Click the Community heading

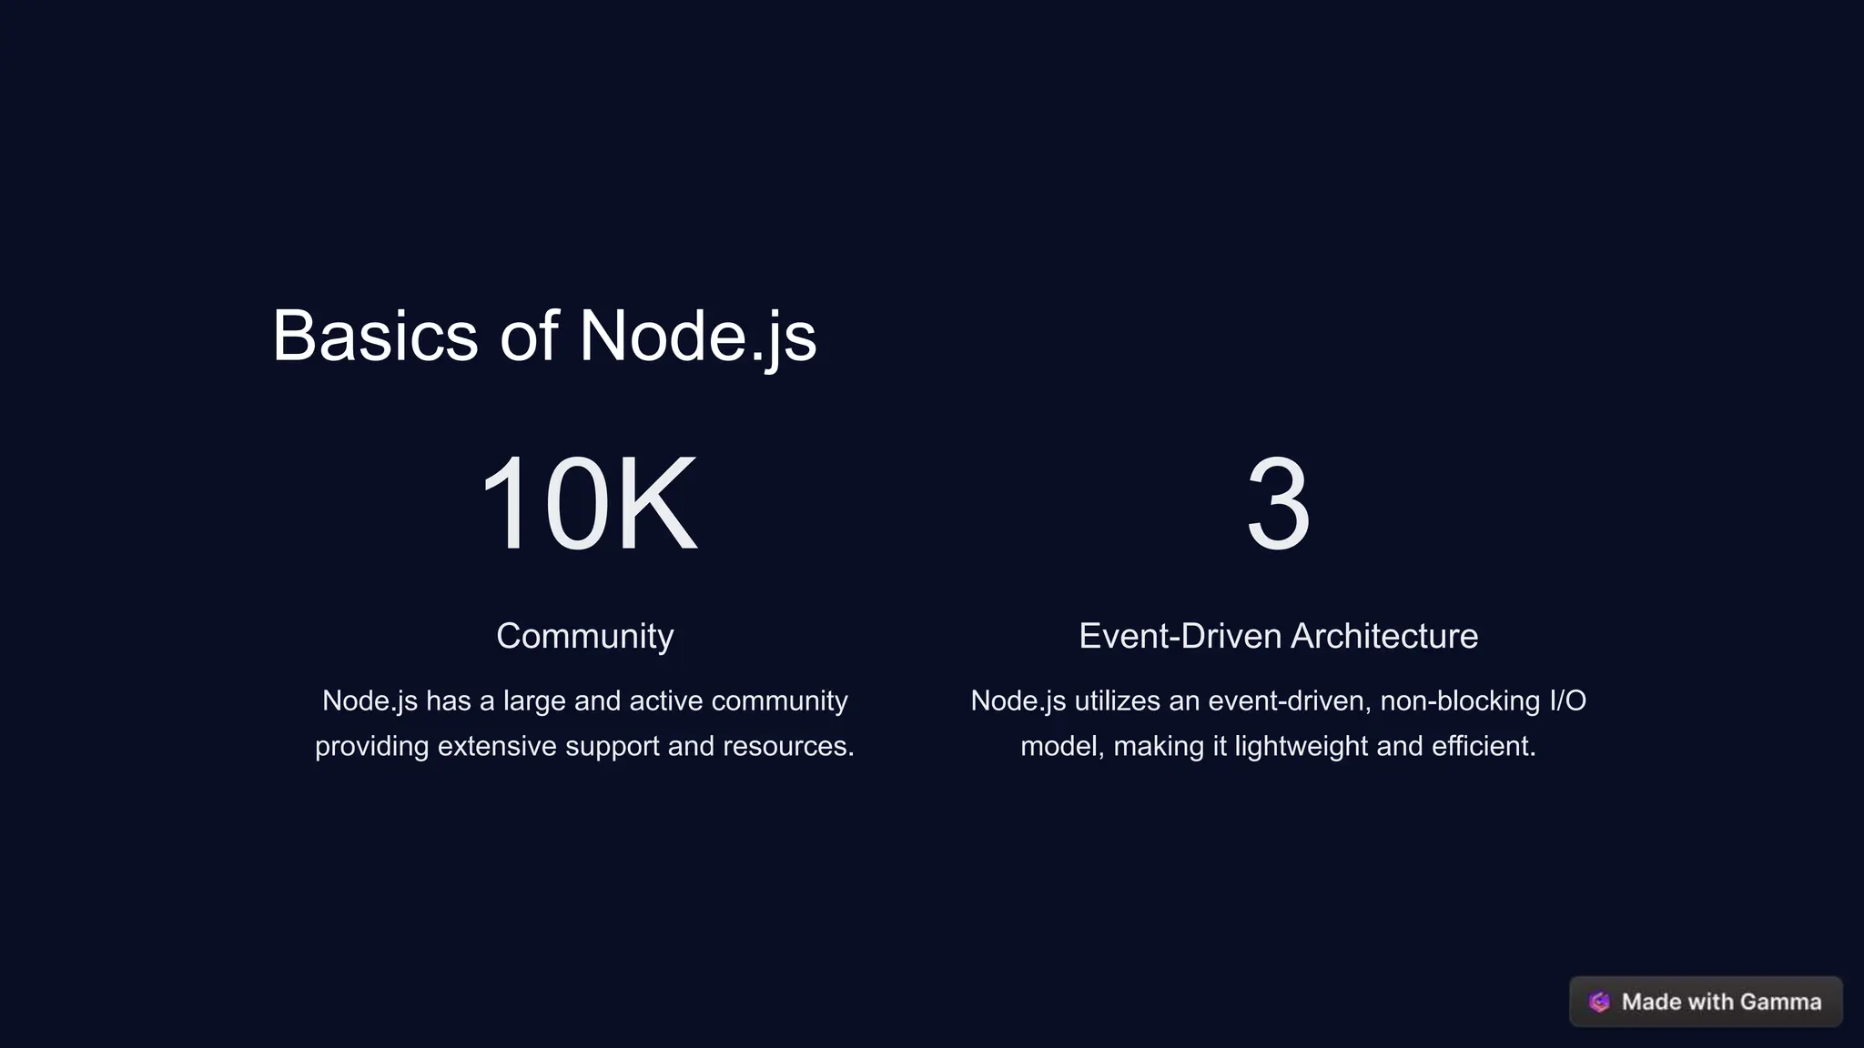[x=584, y=636]
